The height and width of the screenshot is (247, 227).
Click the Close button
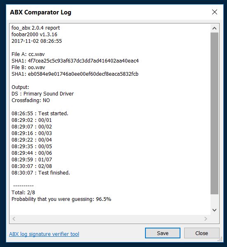201,233
